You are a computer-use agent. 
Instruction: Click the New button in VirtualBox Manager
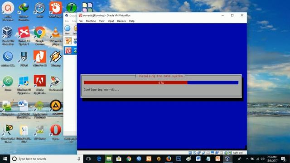pyautogui.click(x=68, y=30)
